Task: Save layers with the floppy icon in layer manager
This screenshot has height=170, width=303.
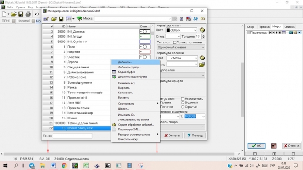Action: click(61, 19)
